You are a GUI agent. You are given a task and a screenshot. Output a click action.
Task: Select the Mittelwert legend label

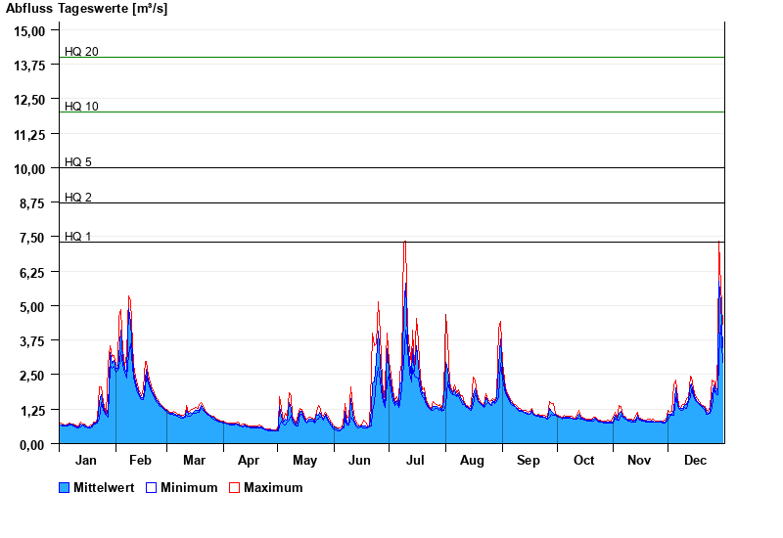point(104,487)
